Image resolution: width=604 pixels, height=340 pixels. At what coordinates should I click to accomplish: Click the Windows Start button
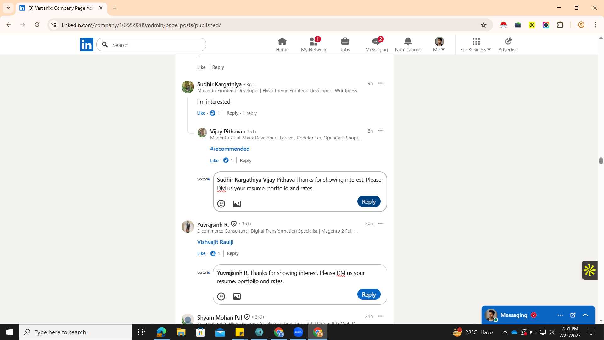point(9,332)
